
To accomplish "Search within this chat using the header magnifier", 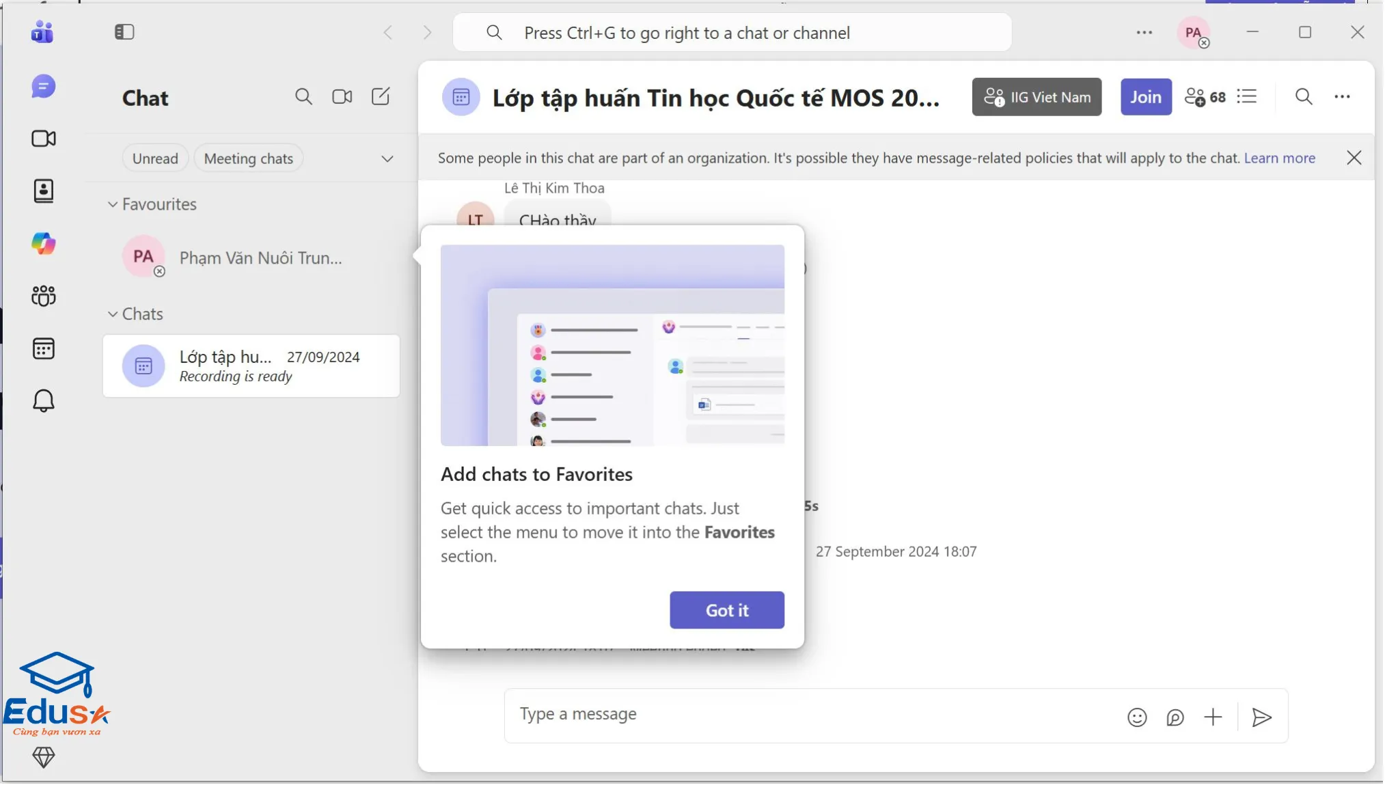I will pyautogui.click(x=1304, y=96).
